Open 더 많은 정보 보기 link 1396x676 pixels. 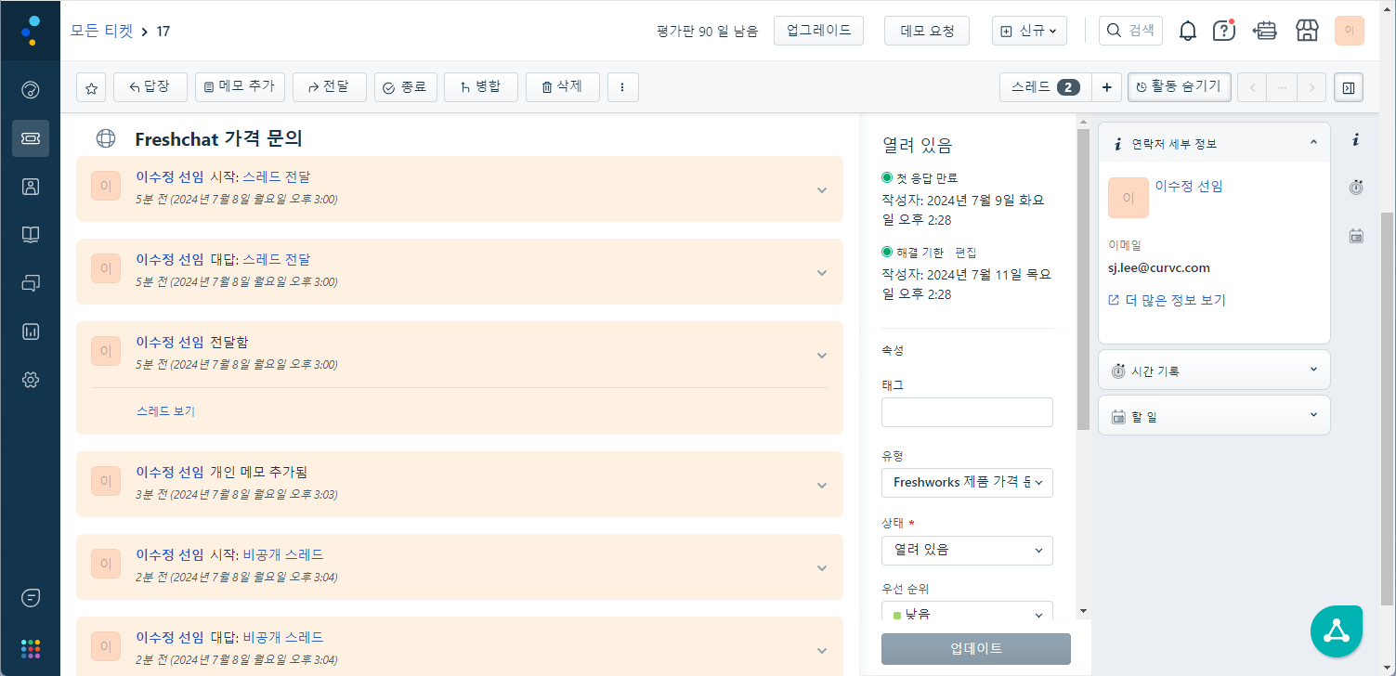click(x=1168, y=301)
